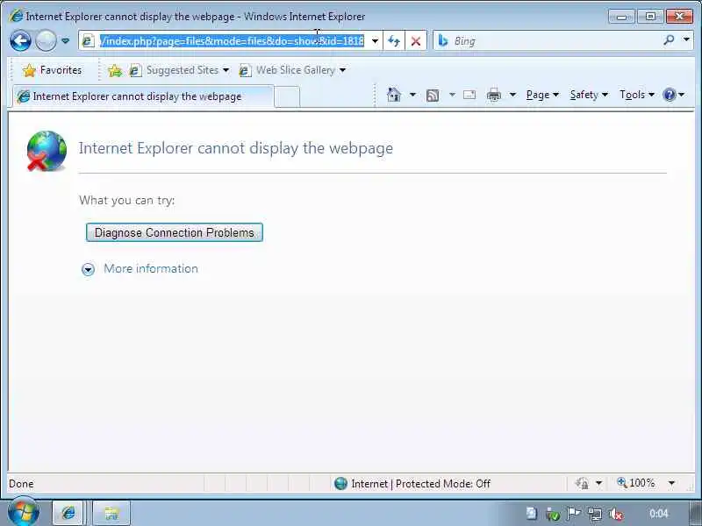702x526 pixels.
Task: Click the Action Center flag tray icon
Action: pos(573,514)
